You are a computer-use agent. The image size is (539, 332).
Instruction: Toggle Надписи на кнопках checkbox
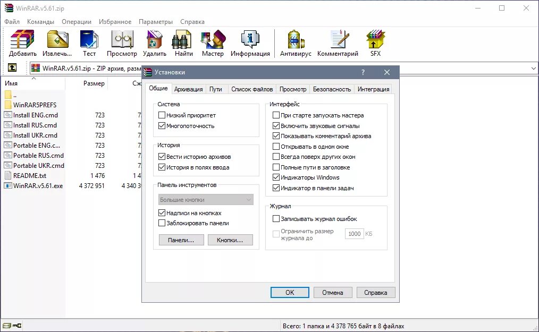[x=162, y=213]
